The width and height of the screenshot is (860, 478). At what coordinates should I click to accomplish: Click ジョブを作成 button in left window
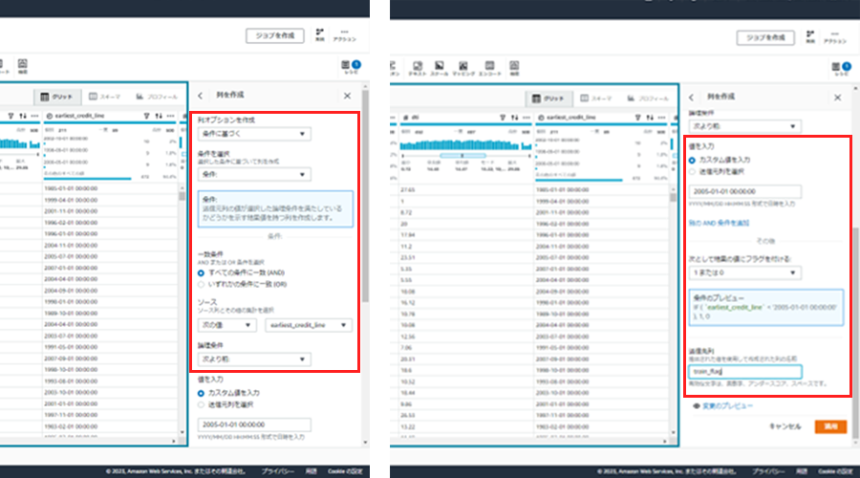pyautogui.click(x=275, y=35)
